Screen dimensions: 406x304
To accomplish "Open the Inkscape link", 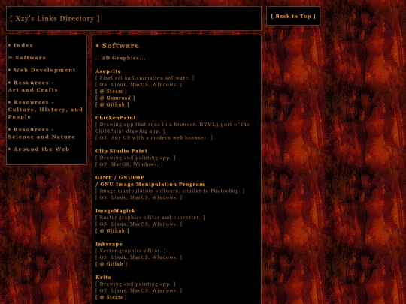I will point(109,244).
